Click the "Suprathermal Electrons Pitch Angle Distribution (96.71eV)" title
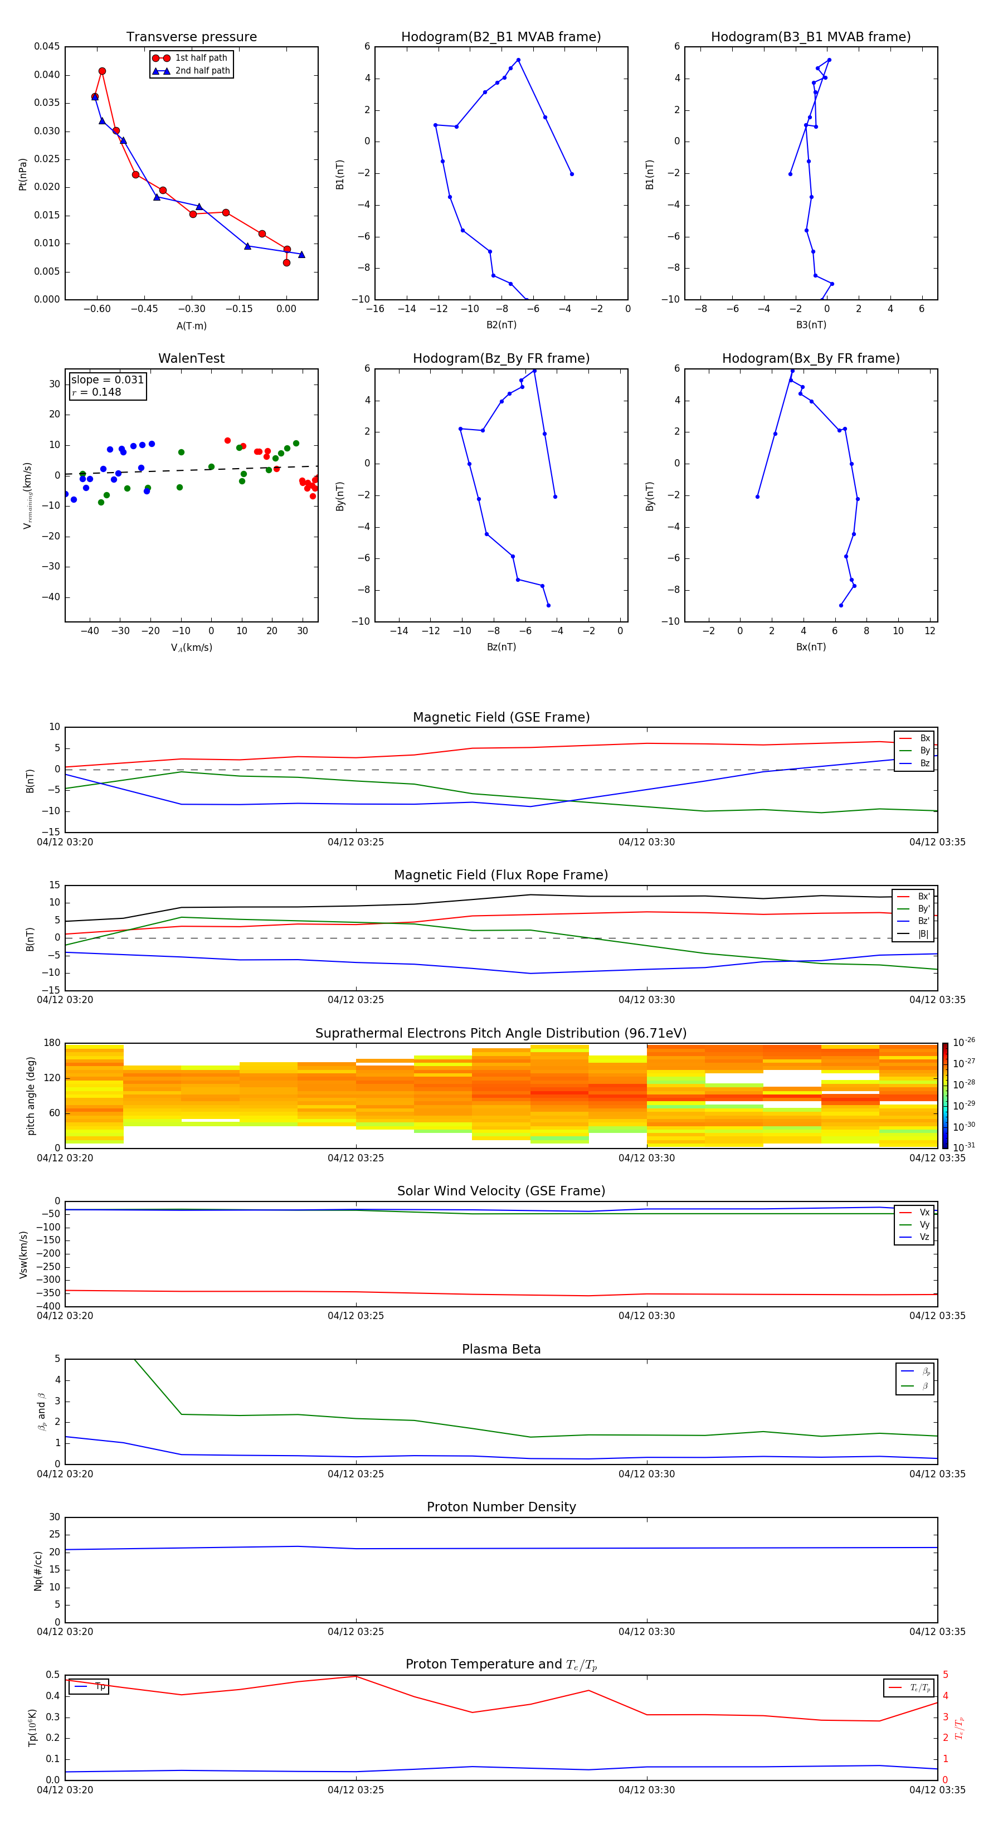 (501, 1034)
